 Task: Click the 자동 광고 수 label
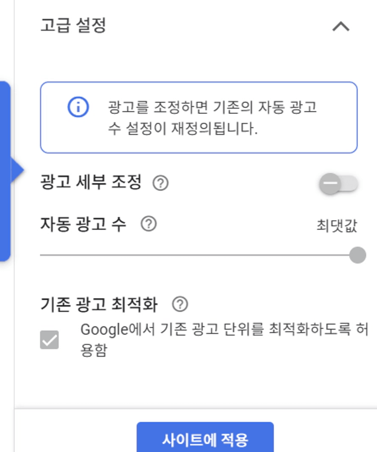tap(83, 224)
